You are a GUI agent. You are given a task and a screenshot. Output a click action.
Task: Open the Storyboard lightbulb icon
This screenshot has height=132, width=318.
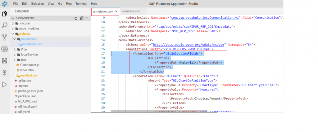(4, 73)
